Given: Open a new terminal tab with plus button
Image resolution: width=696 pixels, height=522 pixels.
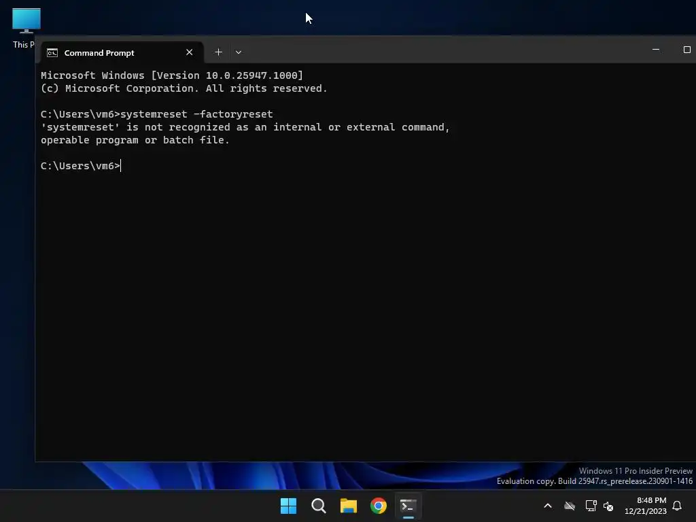Looking at the screenshot, I should (218, 52).
